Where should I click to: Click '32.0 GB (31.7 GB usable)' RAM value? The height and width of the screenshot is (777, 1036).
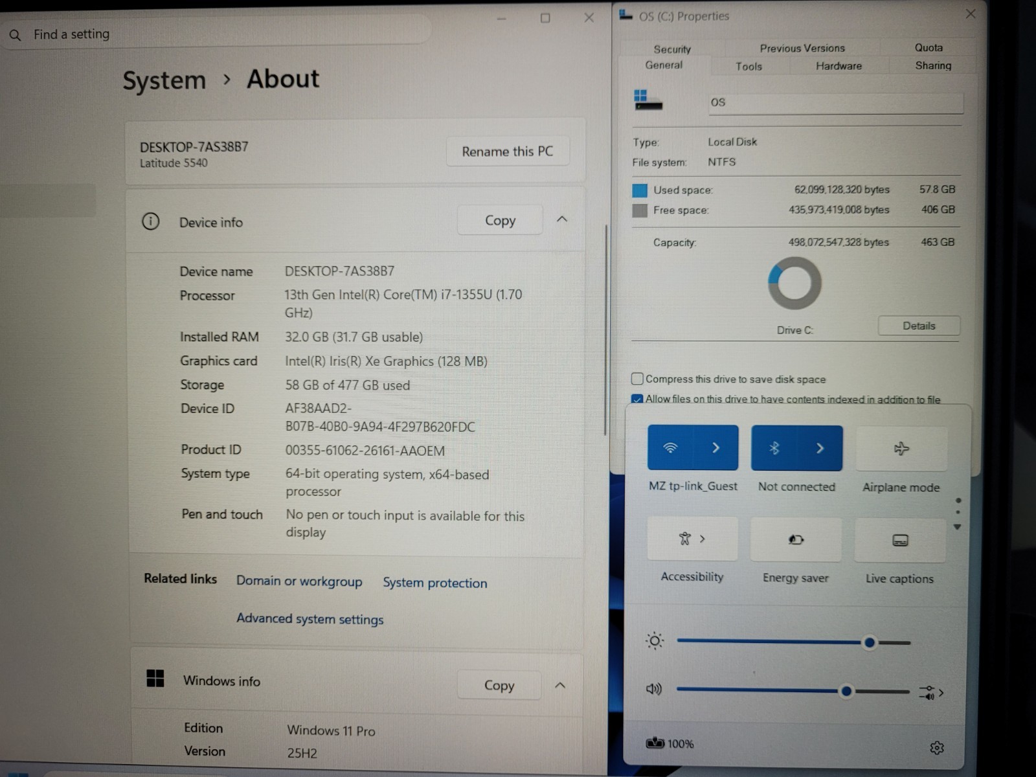pyautogui.click(x=354, y=337)
